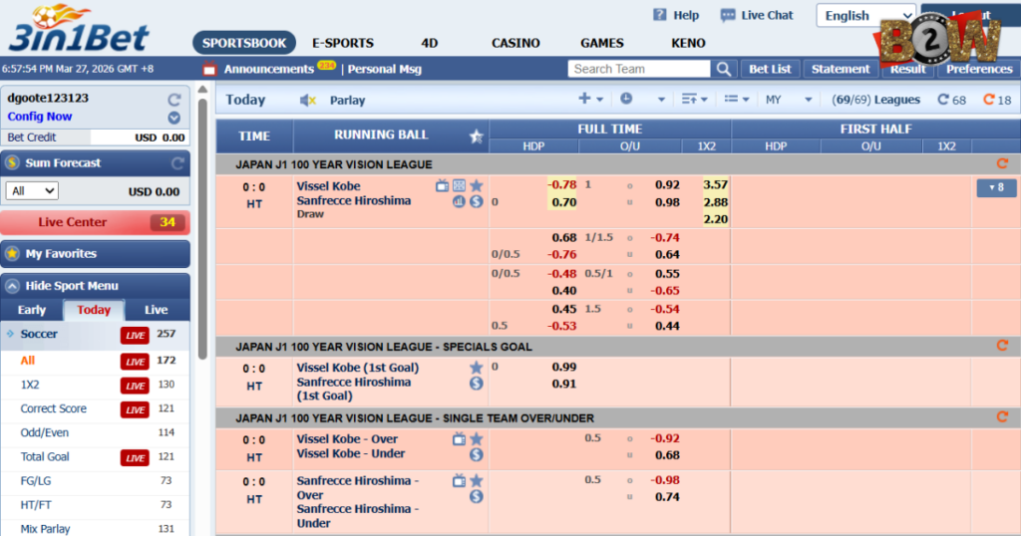1021x536 pixels.
Task: Click the search magnifier icon
Action: 724,69
